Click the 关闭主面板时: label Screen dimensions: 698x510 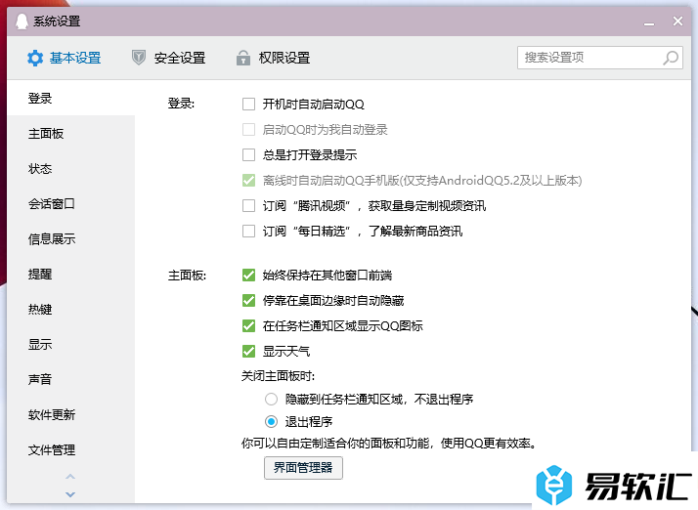click(x=279, y=376)
